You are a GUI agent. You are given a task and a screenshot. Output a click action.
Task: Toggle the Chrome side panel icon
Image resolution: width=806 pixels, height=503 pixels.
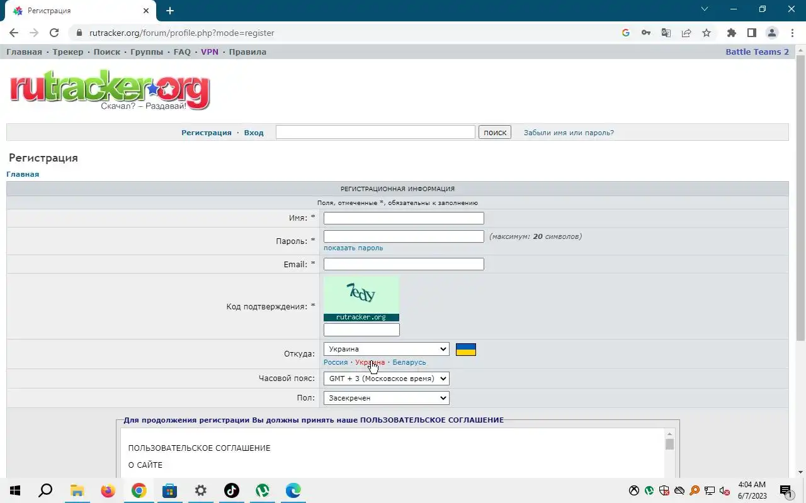752,33
